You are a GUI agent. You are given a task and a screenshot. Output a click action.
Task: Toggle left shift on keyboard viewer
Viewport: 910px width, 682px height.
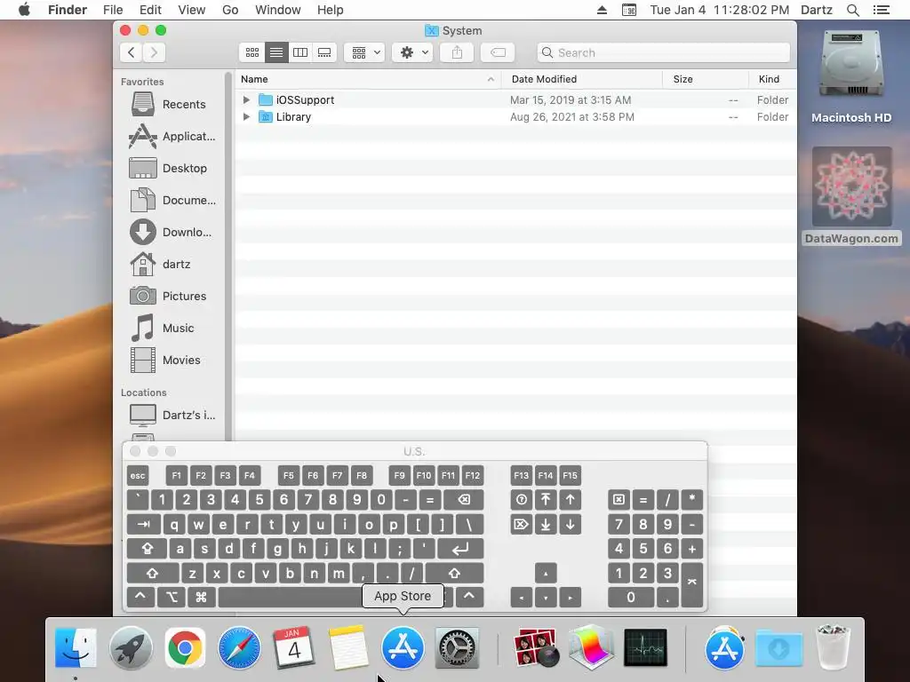tap(153, 574)
